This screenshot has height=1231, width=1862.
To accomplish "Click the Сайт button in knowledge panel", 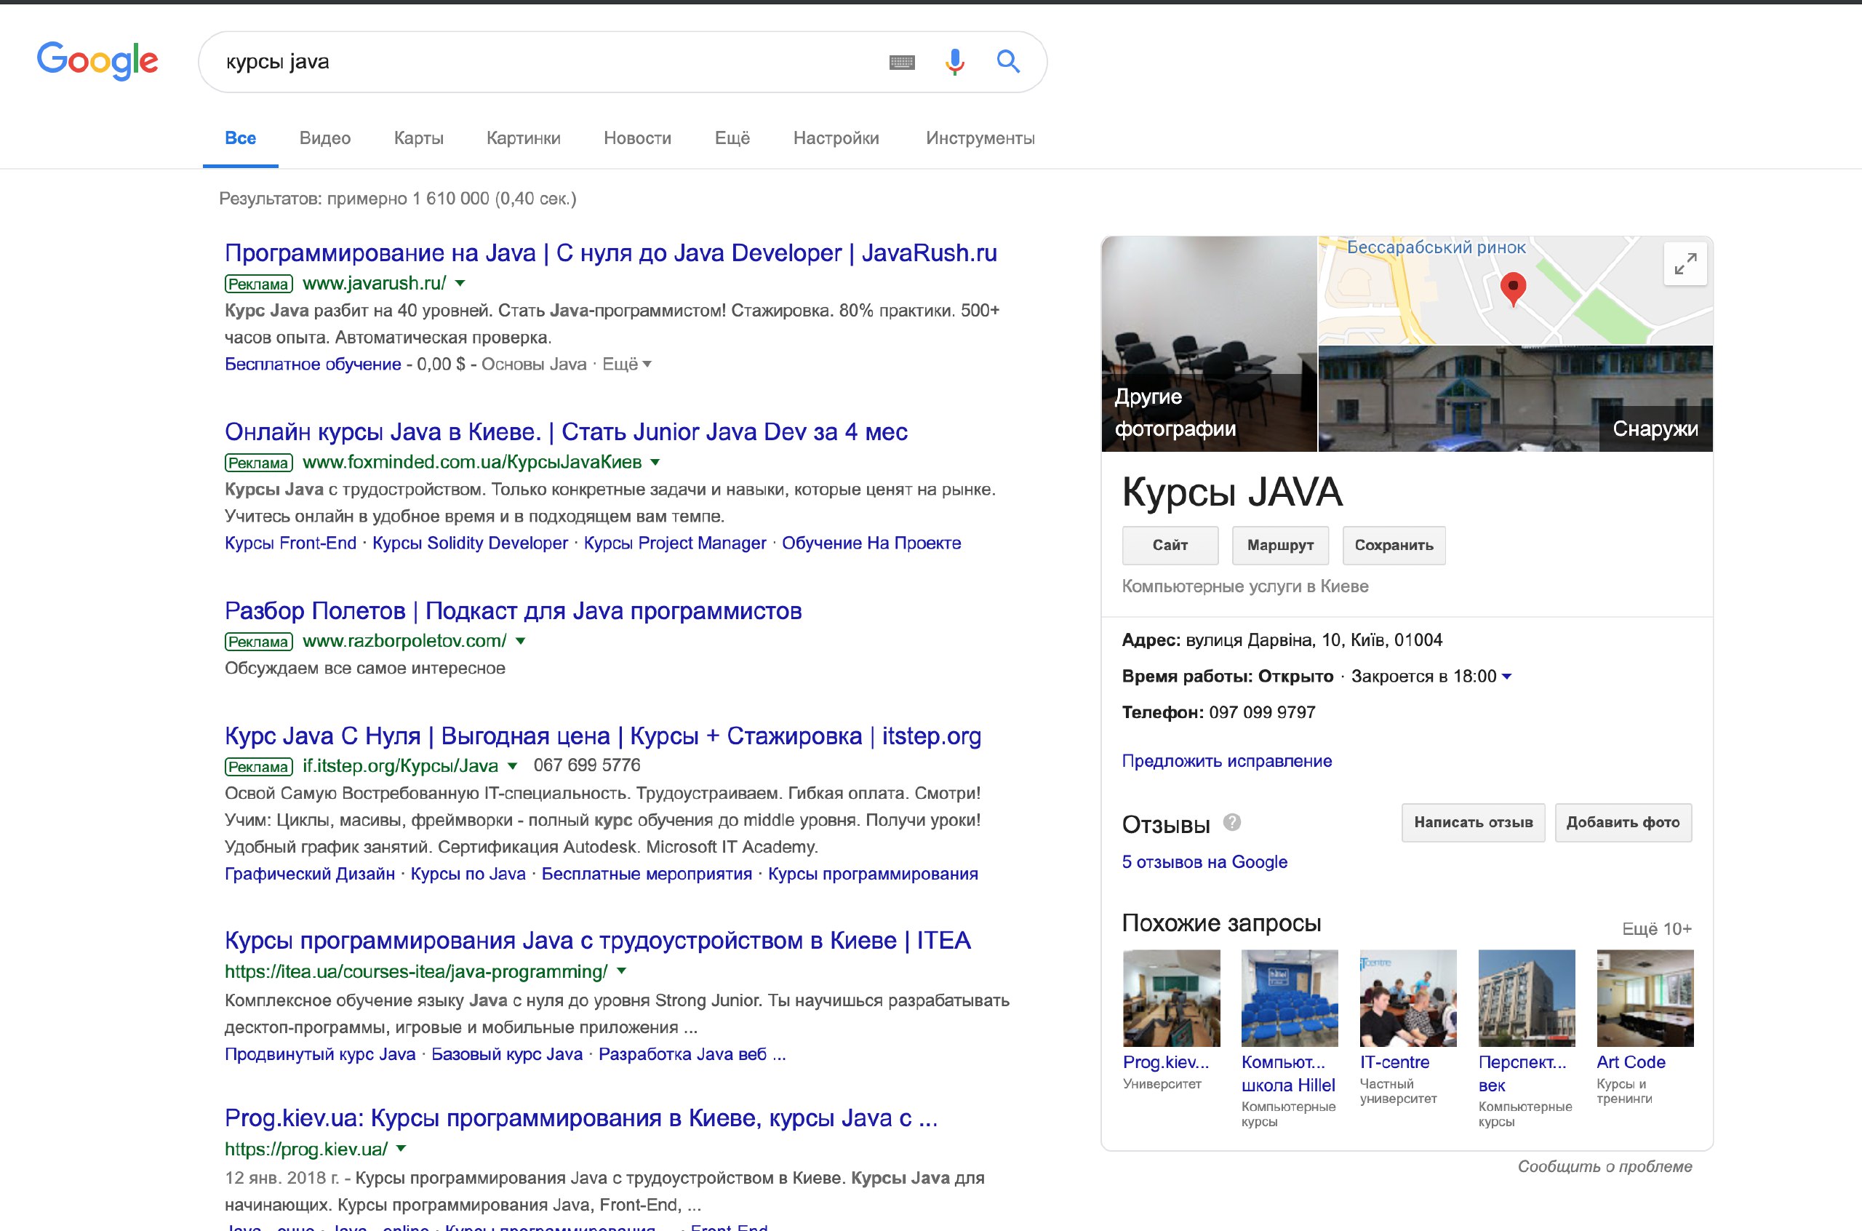I will click(x=1170, y=545).
